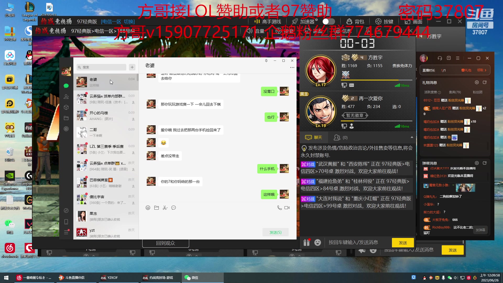The height and width of the screenshot is (283, 503).
Task: Toggle the 加速器 switch
Action: point(329,21)
